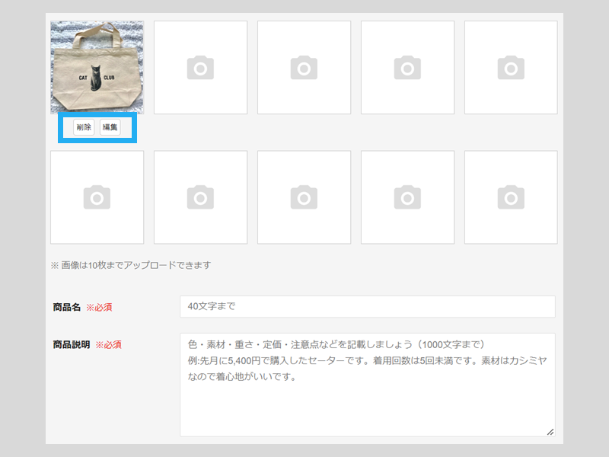Click the red ※必須 mark next to 商品説明
The width and height of the screenshot is (609, 457).
click(x=109, y=345)
